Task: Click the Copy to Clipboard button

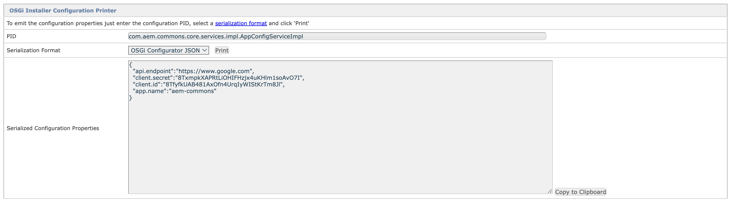Action: (x=580, y=192)
